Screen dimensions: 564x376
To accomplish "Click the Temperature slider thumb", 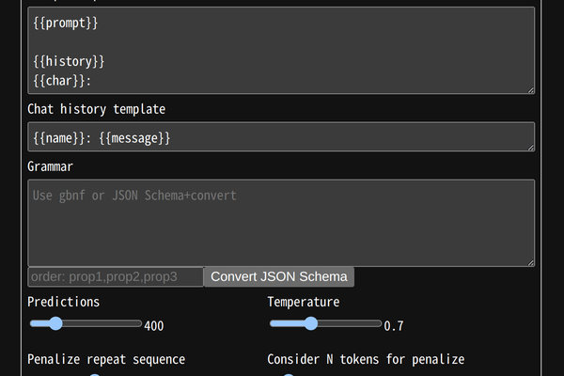I will click(x=311, y=323).
